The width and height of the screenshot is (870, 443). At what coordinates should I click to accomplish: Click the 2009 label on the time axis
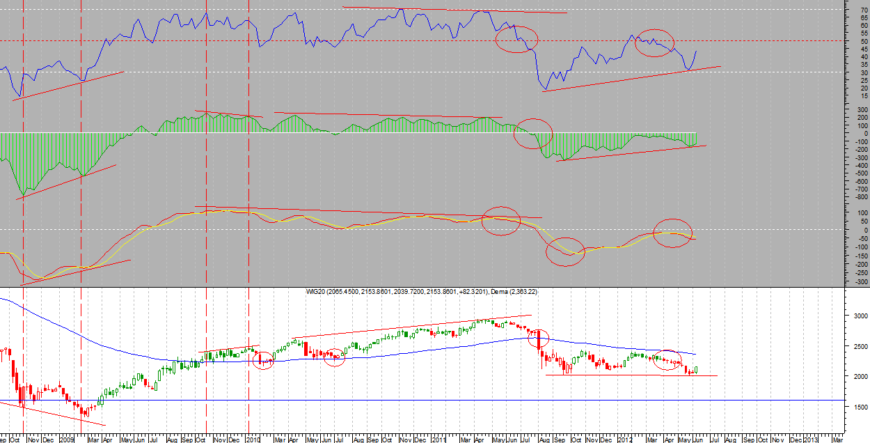click(67, 440)
